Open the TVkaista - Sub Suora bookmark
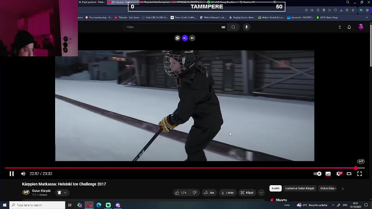The width and height of the screenshot is (372, 209). pos(127,17)
